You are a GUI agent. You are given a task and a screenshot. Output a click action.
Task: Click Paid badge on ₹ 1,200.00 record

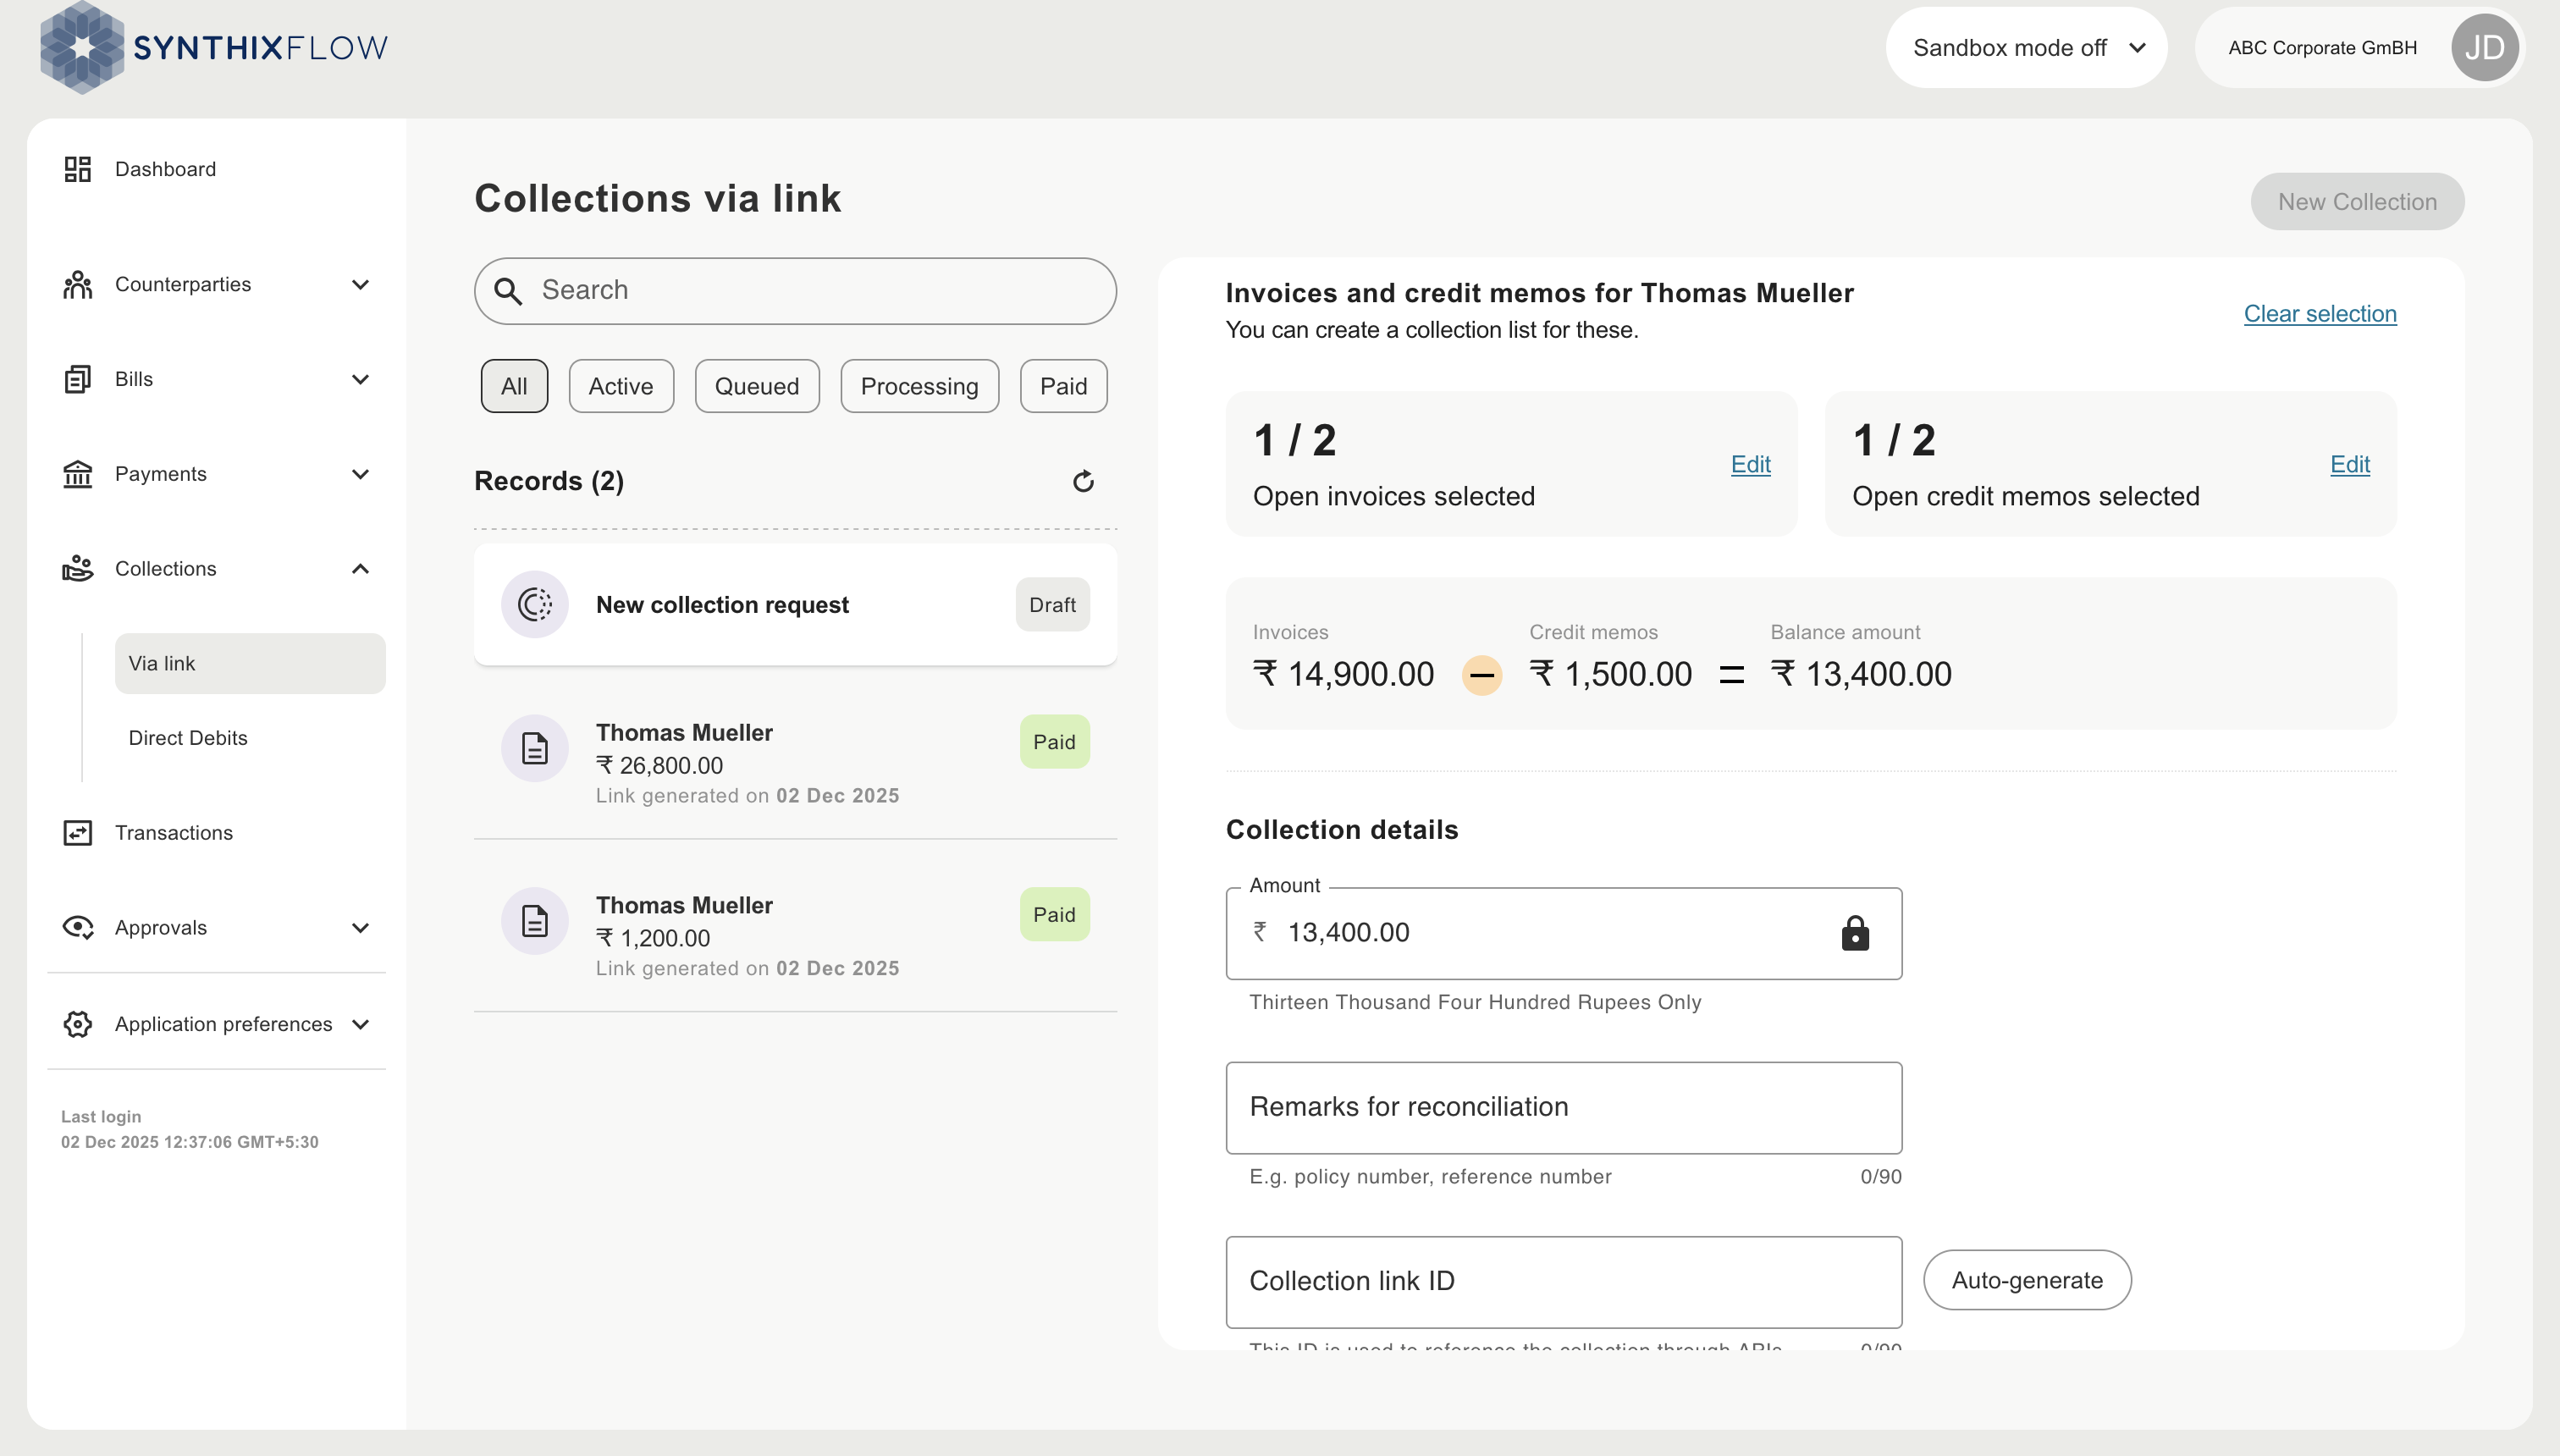pos(1054,914)
